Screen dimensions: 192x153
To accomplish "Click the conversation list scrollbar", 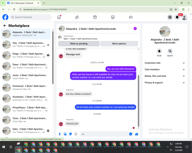I will (x=53, y=57).
